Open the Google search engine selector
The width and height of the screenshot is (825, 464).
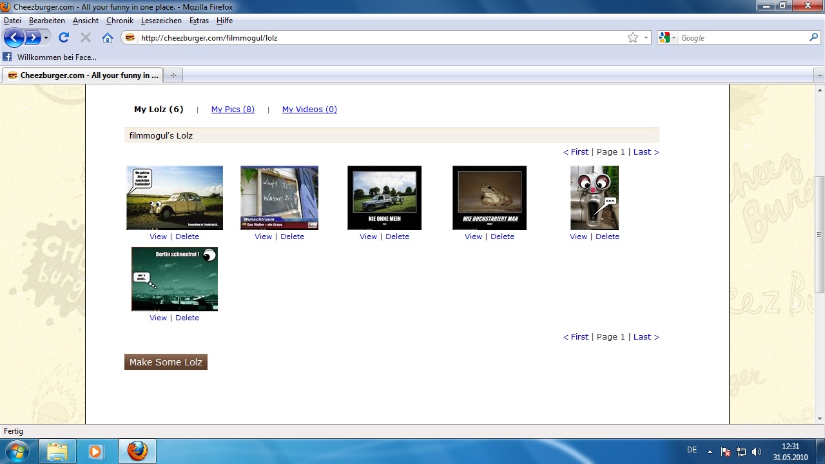click(668, 38)
